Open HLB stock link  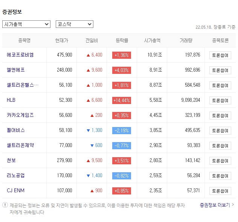coord(11,100)
